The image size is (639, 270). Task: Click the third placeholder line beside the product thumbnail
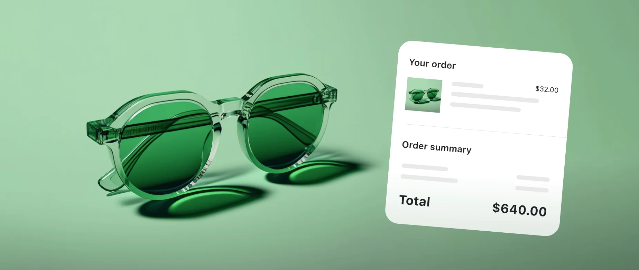coord(485,107)
